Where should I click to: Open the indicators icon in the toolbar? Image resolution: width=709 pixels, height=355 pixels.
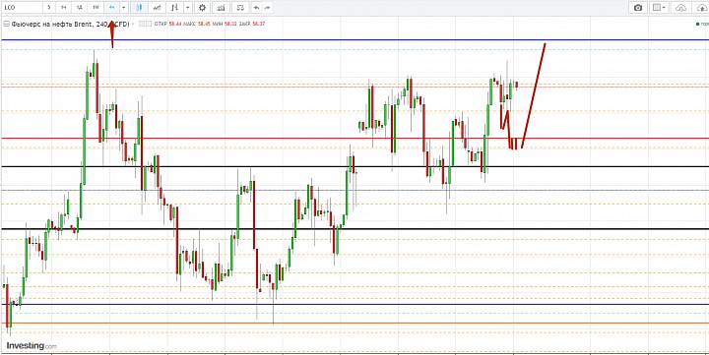(x=221, y=8)
